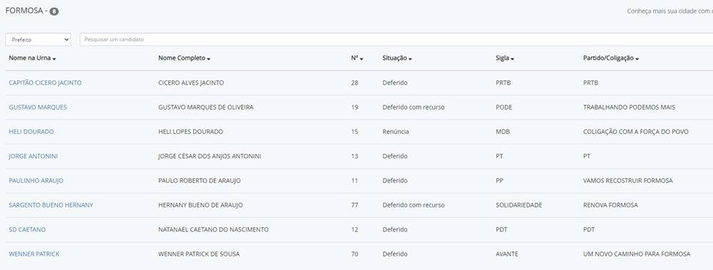This screenshot has width=713, height=270.
Task: Open candidate CAPITÃO CICERO JACINTO
Action: 46,83
